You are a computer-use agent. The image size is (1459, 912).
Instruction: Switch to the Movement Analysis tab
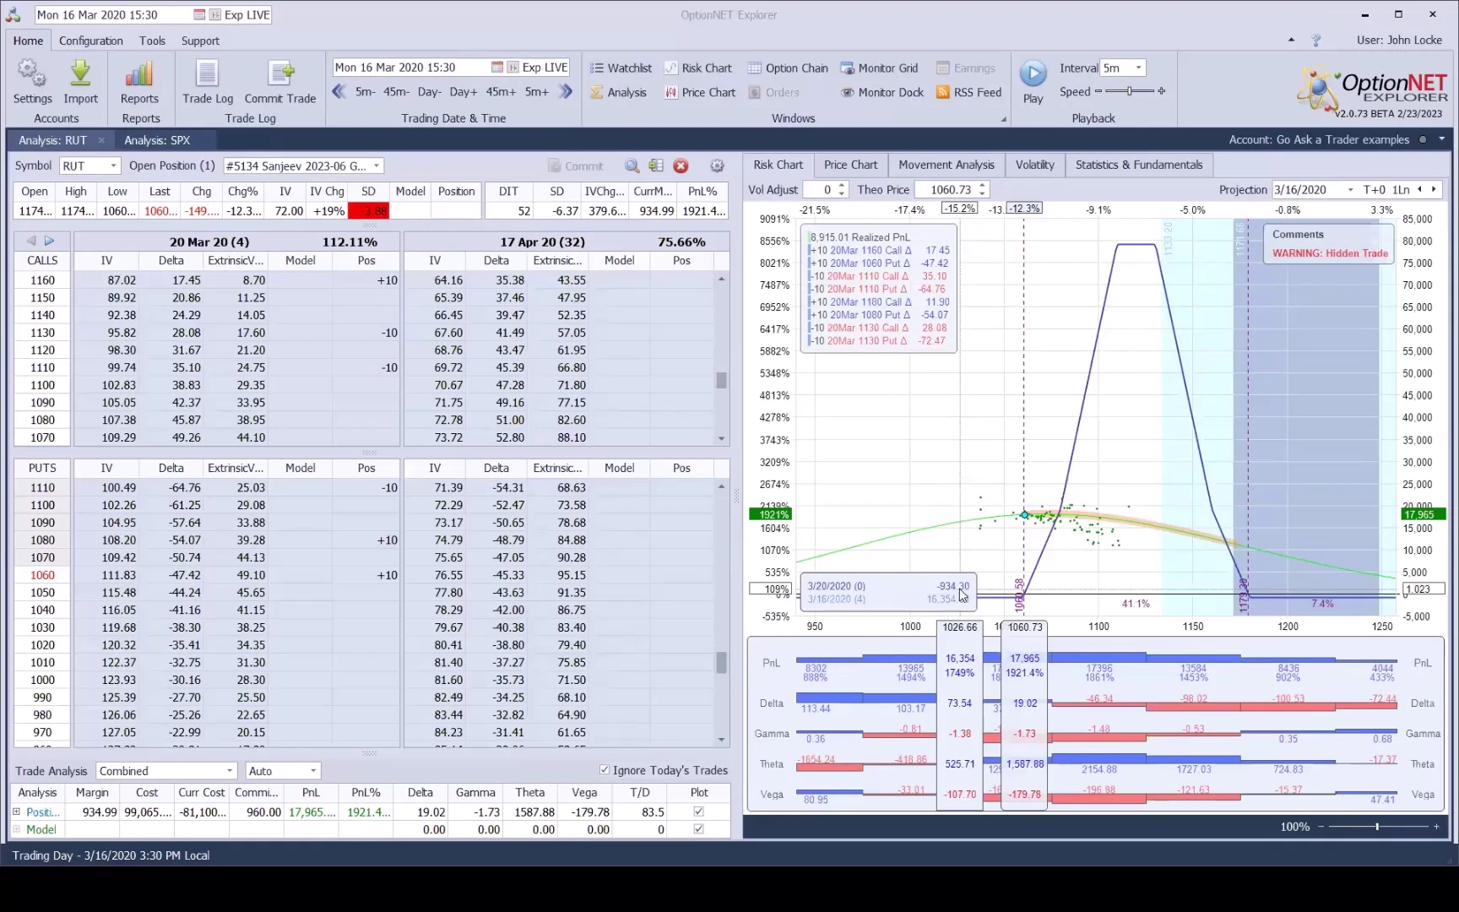tap(946, 165)
